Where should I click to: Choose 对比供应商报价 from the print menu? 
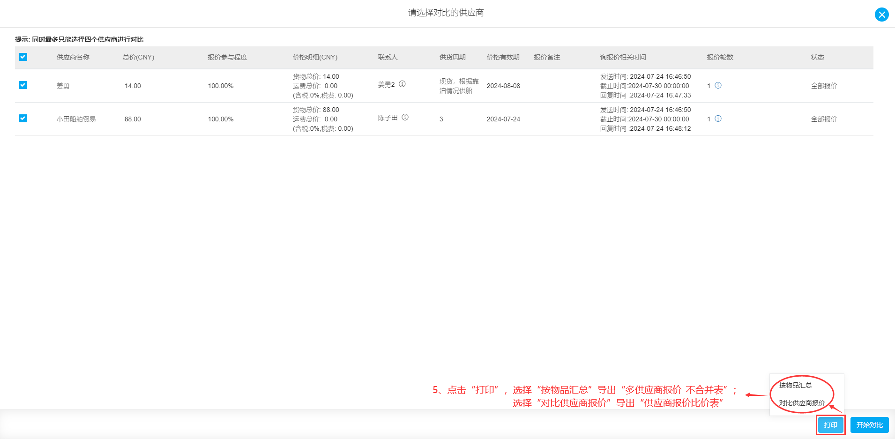802,403
